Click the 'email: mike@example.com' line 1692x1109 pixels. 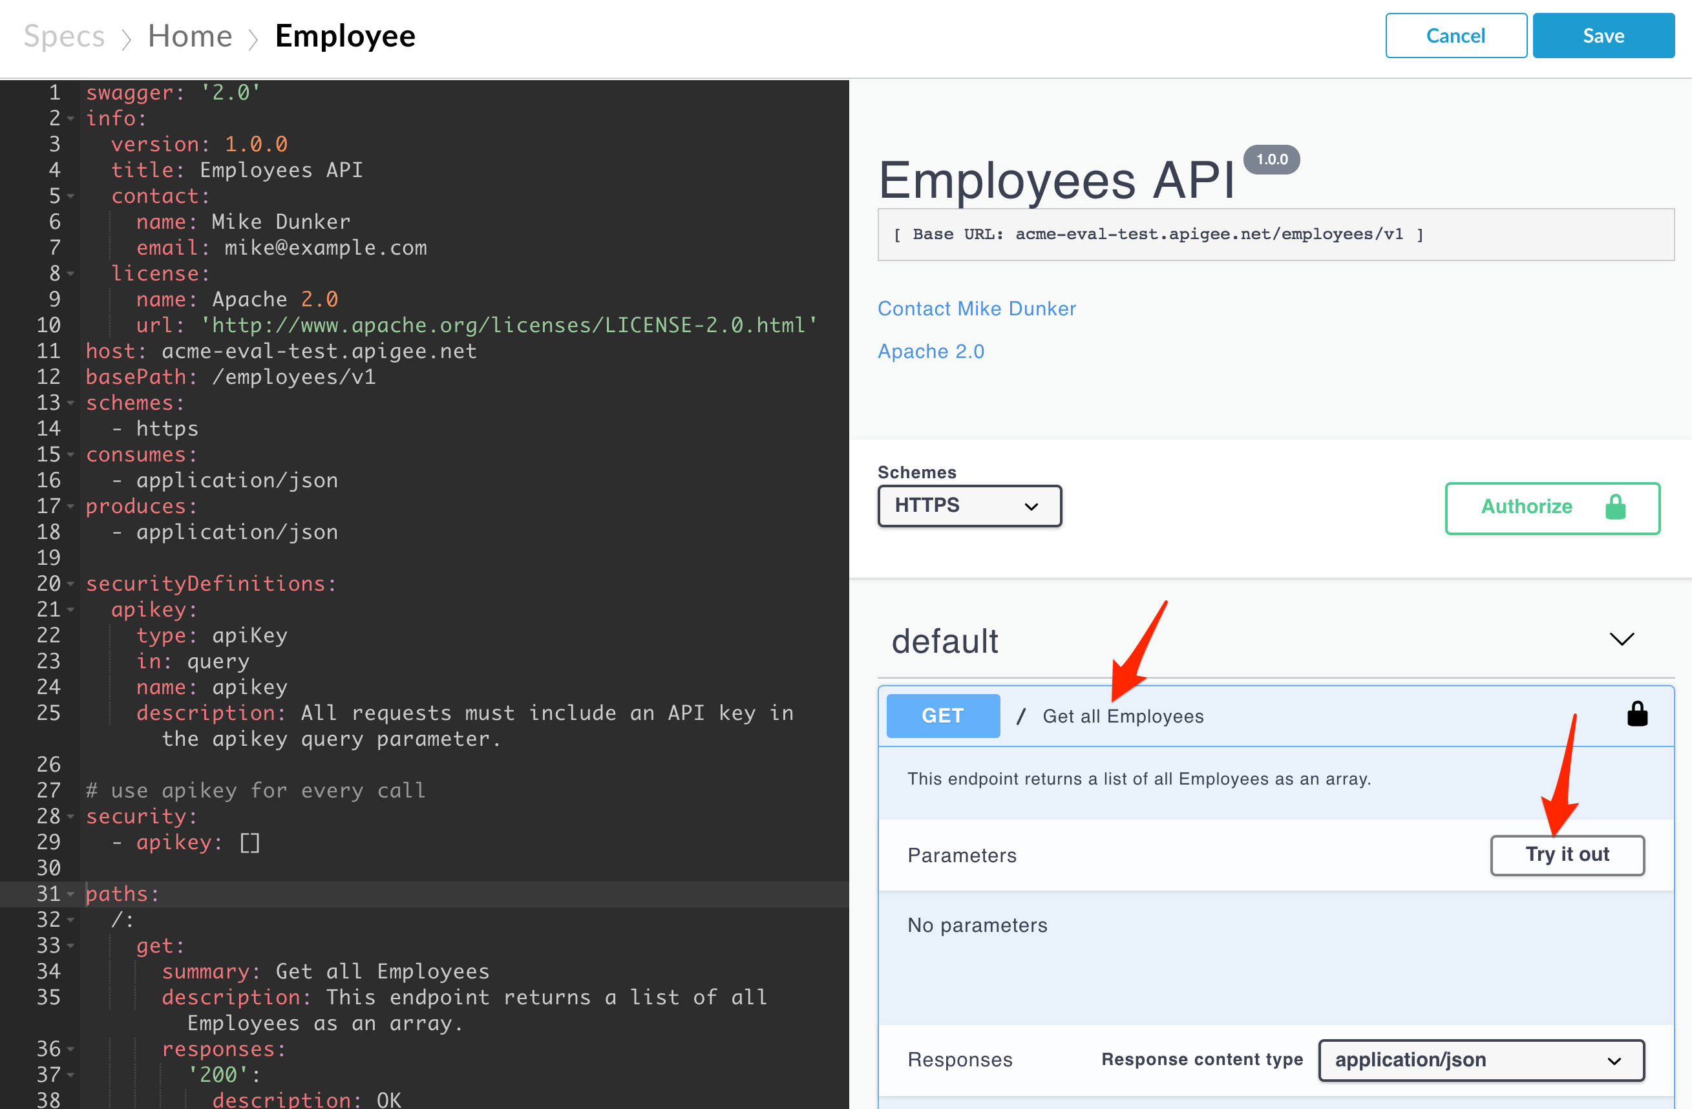(282, 248)
